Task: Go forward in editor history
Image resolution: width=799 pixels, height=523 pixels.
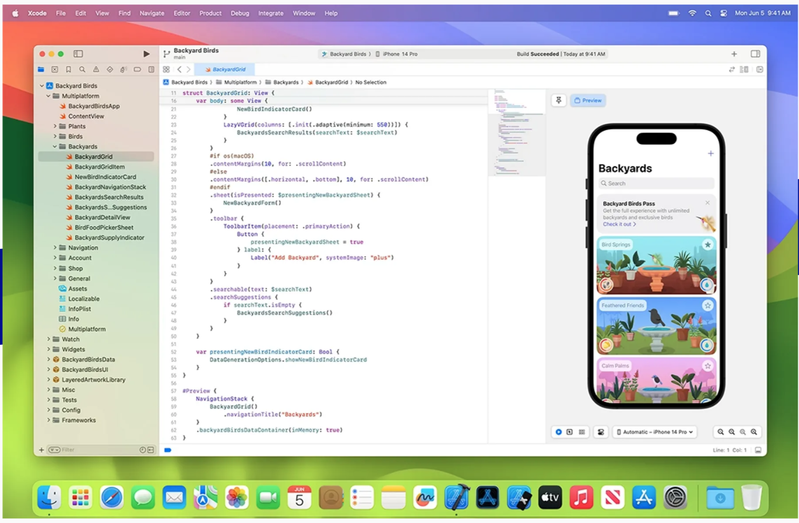Action: click(188, 69)
